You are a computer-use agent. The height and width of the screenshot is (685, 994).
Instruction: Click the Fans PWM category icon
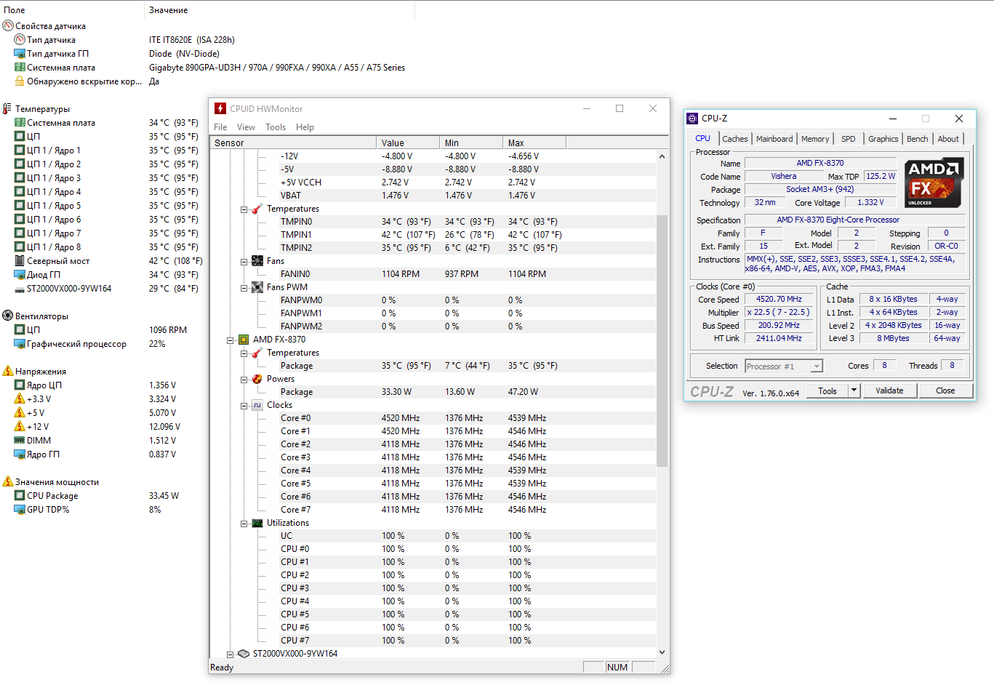click(x=257, y=287)
